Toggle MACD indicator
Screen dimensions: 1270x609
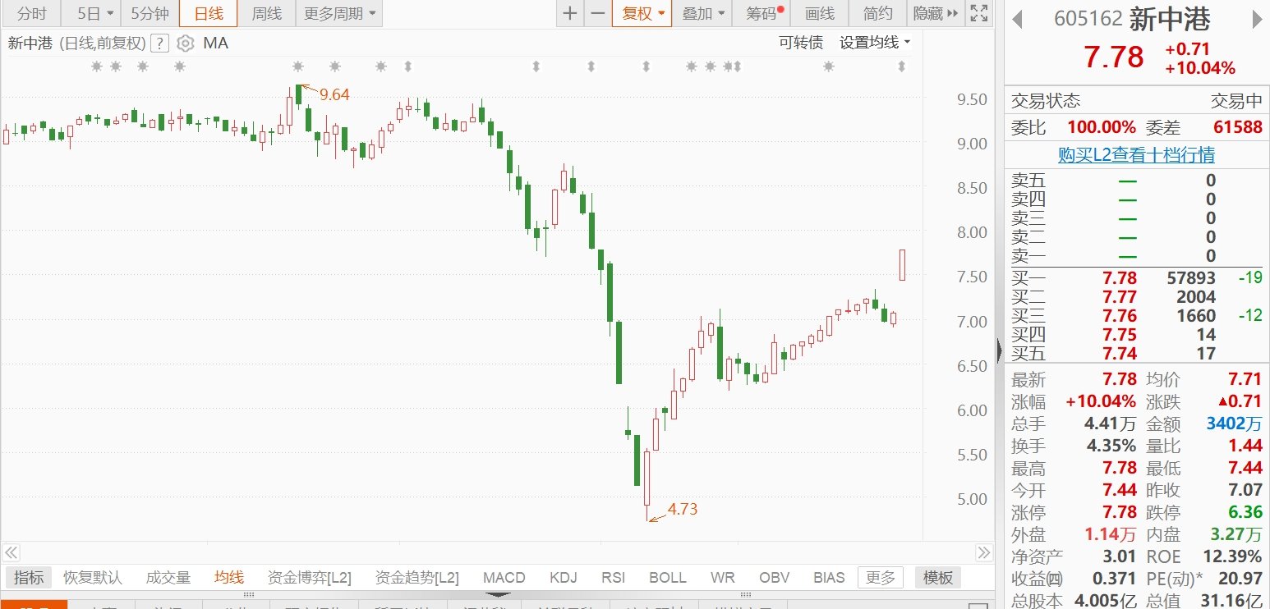(504, 578)
